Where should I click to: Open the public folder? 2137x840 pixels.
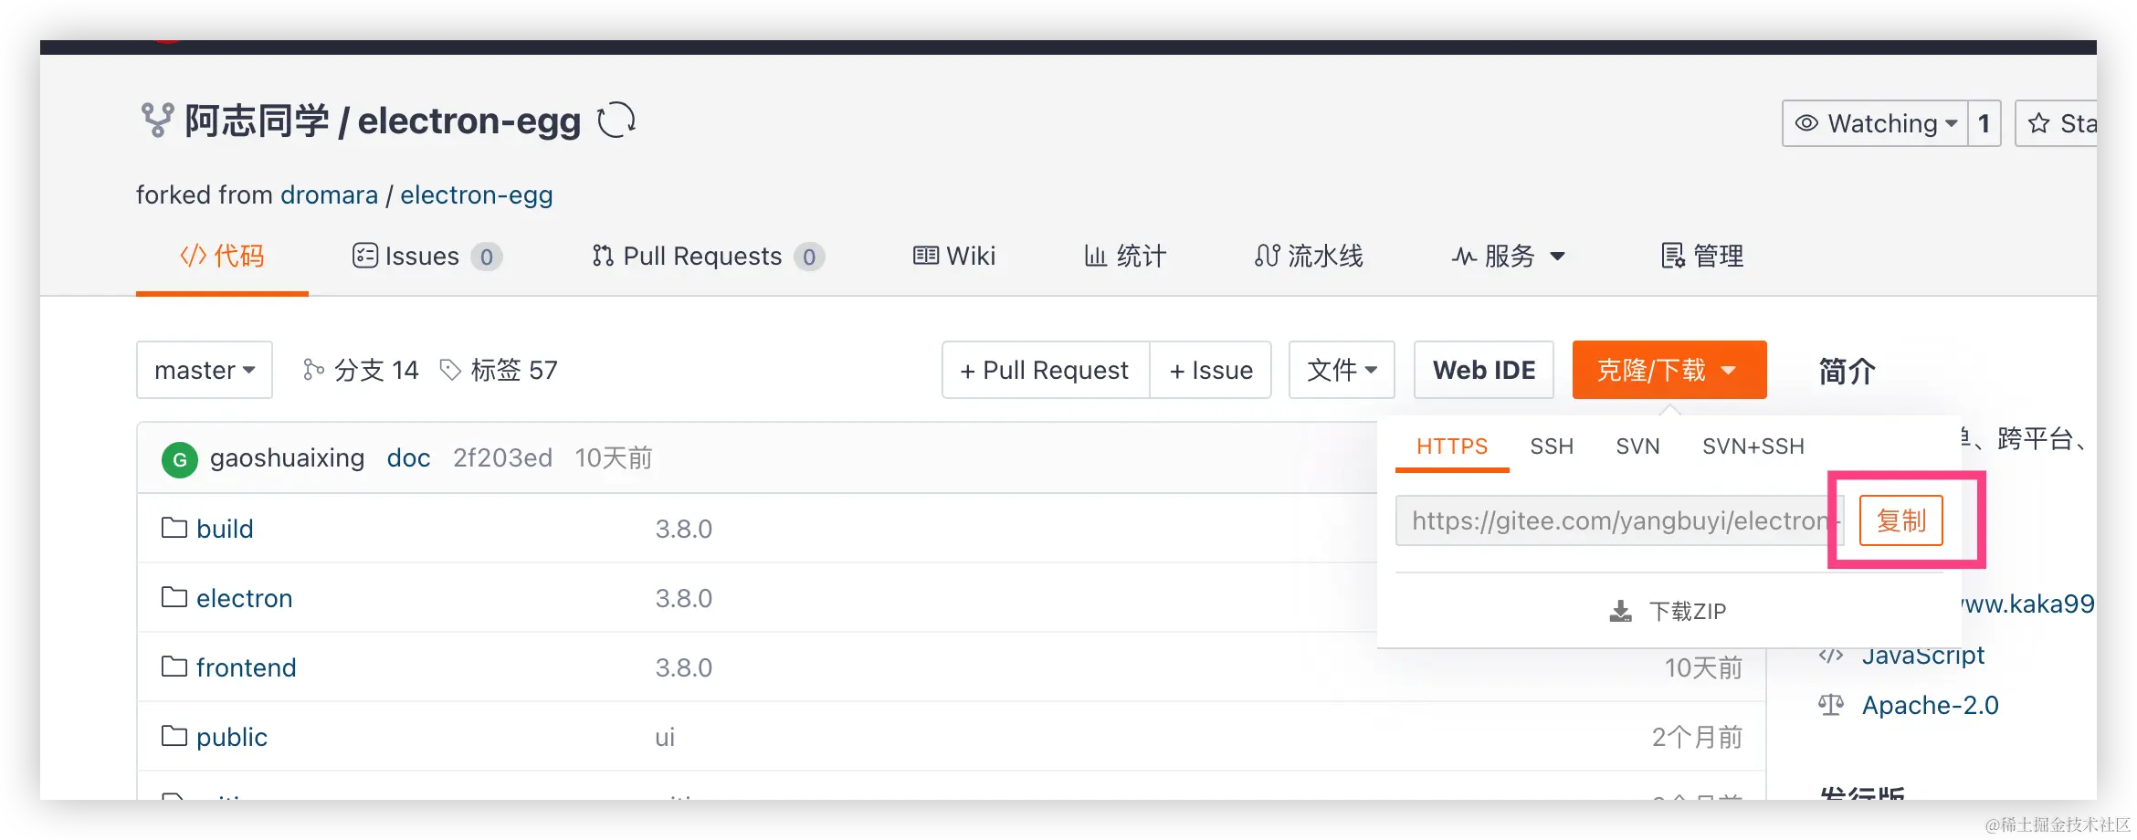(x=232, y=737)
